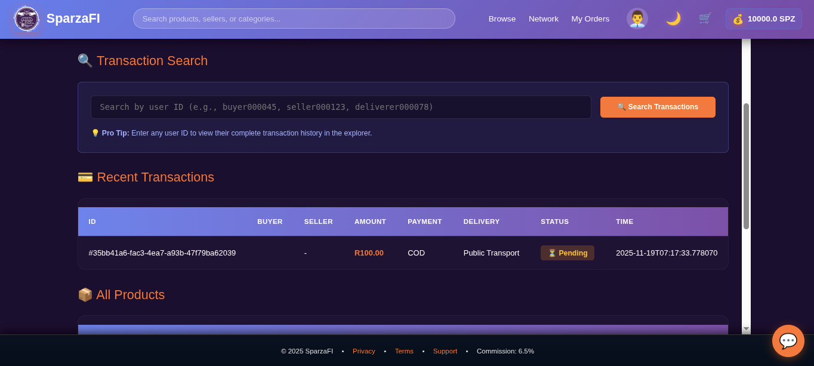
Task: Click the magnifying glass beside Transaction Search heading
Action: pyautogui.click(x=85, y=60)
